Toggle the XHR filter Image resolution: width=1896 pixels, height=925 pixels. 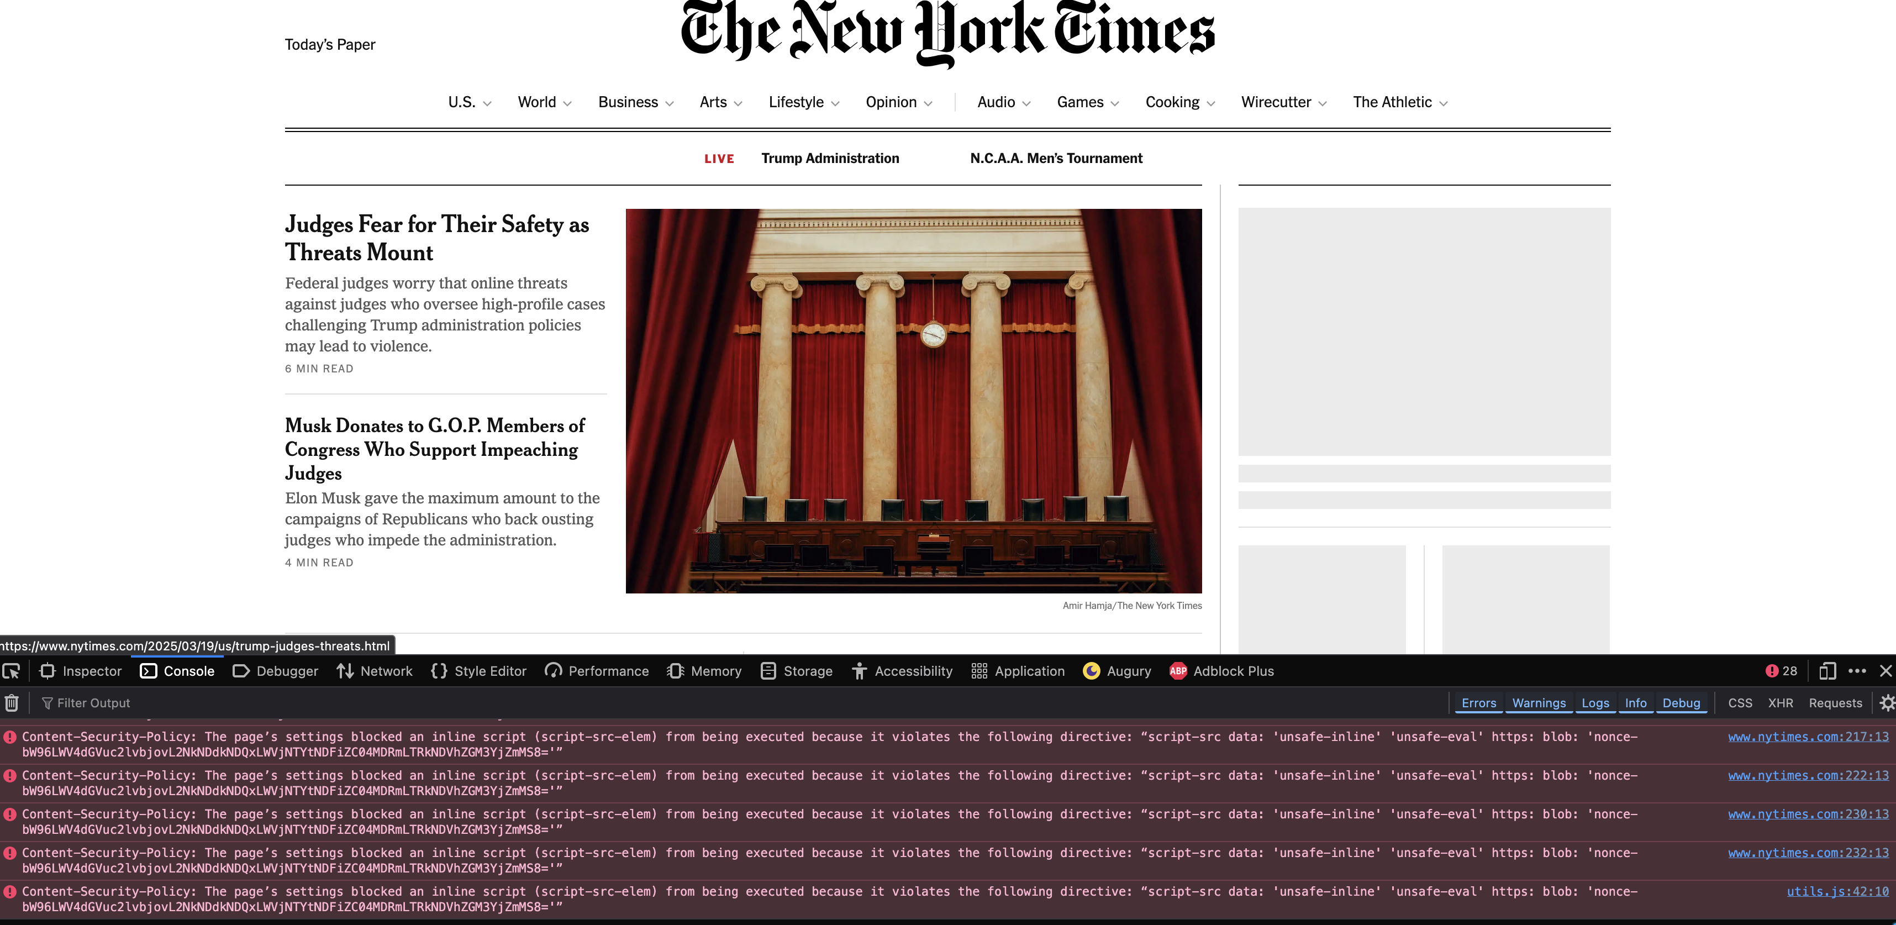point(1781,703)
